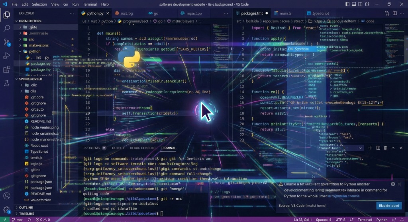Image resolution: width=408 pixels, height=222 pixels.
Task: Open the Selection menu
Action: click(x=39, y=4)
